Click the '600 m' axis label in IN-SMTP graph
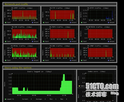The image size is (124, 102). 9,10
